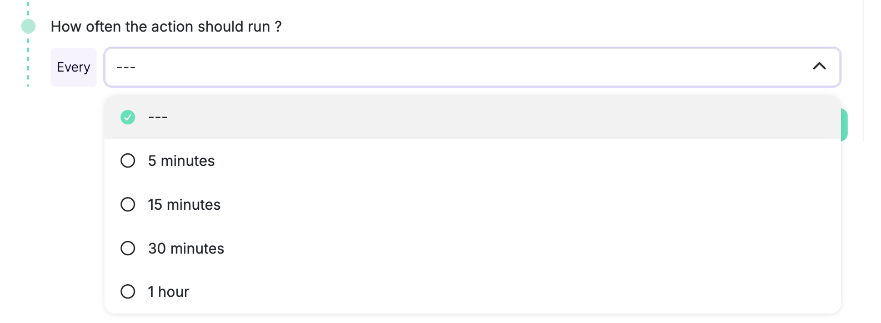Click the green checkmark icon beside "---"
This screenshot has height=323, width=881.
[128, 117]
